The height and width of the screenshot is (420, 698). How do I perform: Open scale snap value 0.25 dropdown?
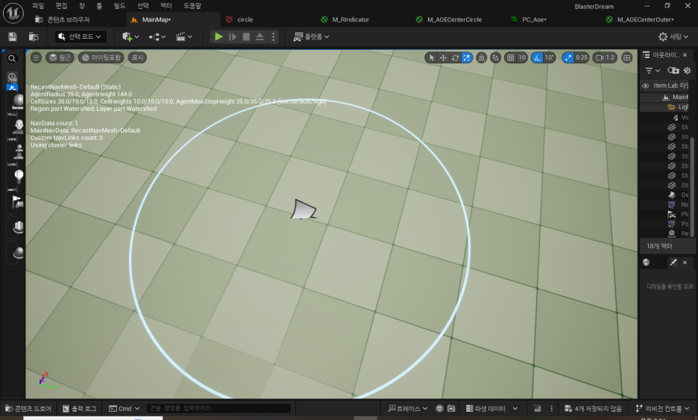(582, 57)
